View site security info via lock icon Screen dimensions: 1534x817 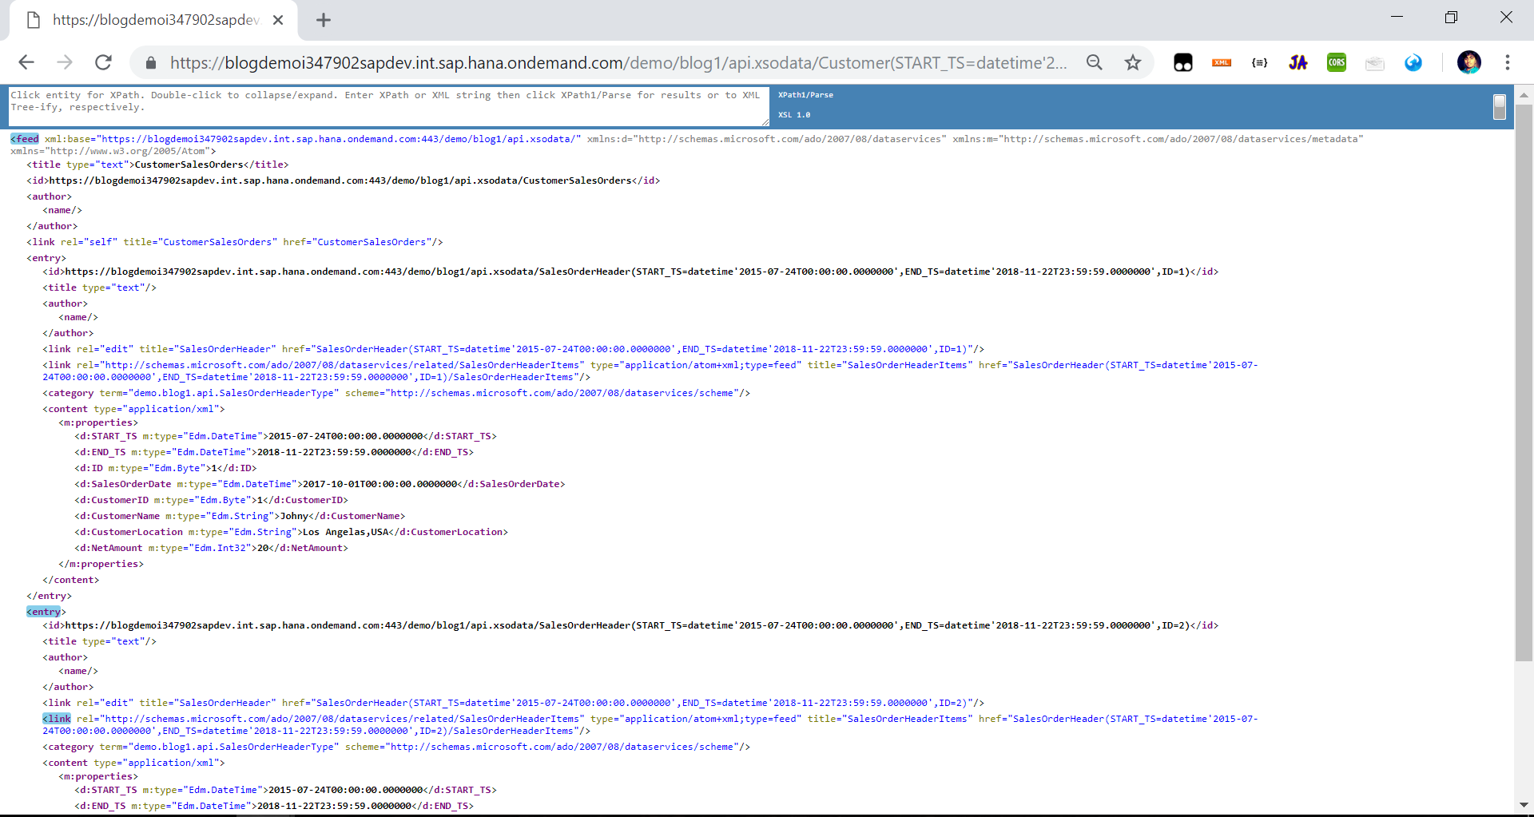point(150,62)
